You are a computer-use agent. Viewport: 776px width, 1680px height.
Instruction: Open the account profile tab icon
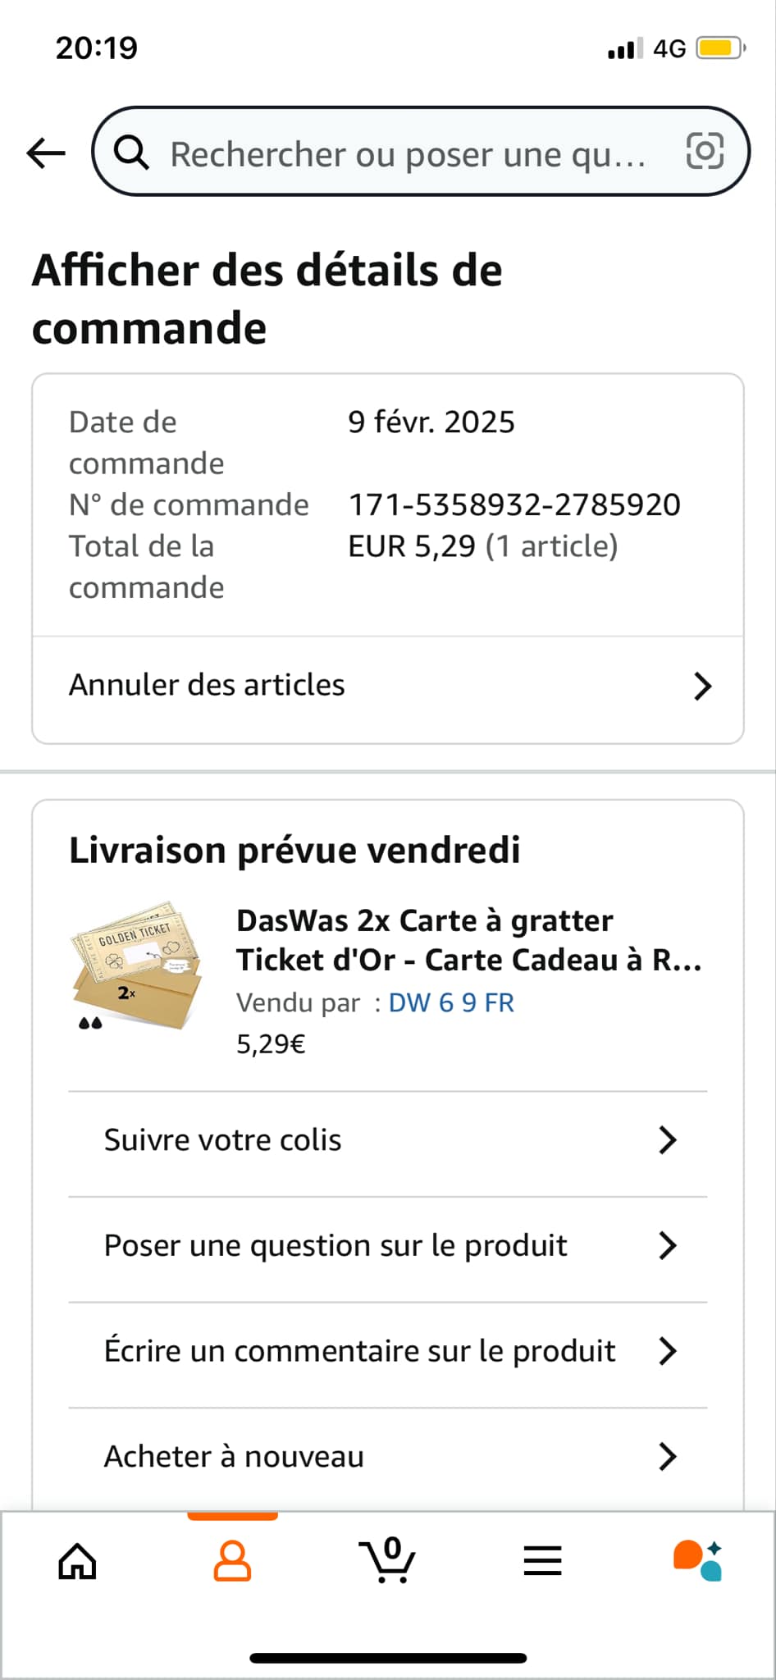(x=232, y=1560)
